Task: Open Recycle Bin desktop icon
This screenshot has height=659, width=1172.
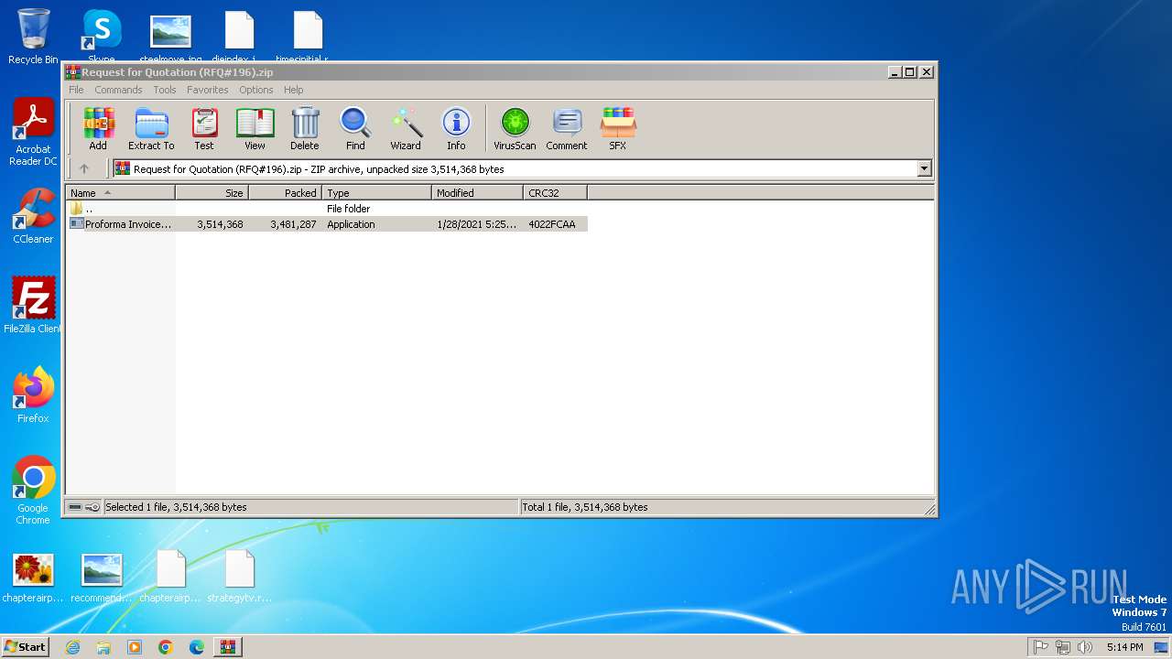Action: point(33,37)
